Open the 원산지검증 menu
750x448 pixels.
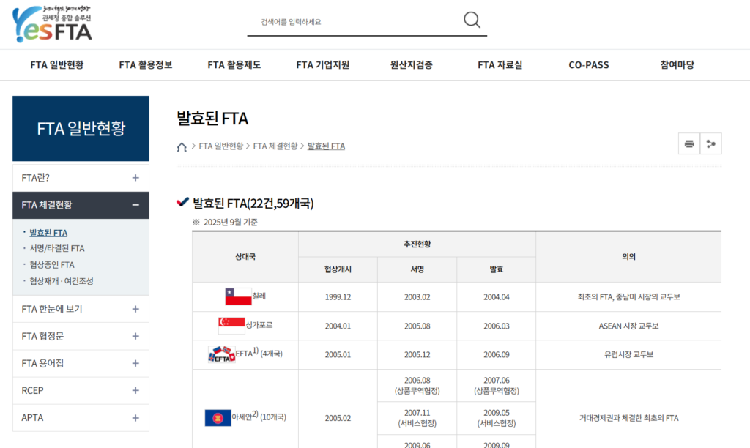point(411,64)
